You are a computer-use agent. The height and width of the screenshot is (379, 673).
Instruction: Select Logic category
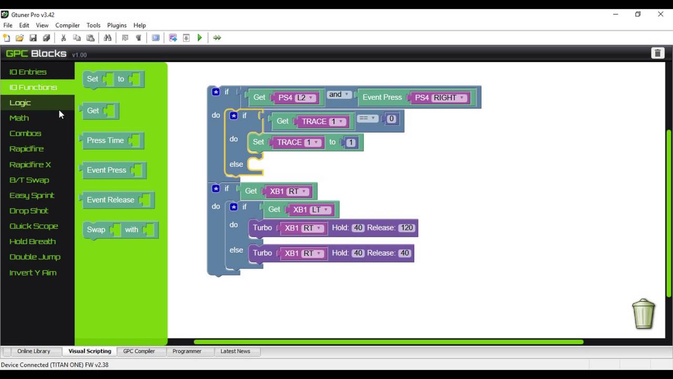coord(37,103)
